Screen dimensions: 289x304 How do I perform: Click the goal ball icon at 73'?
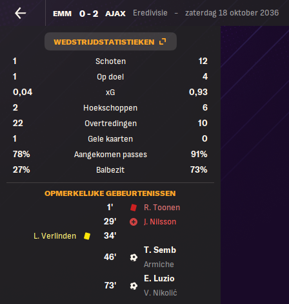pyautogui.click(x=134, y=286)
